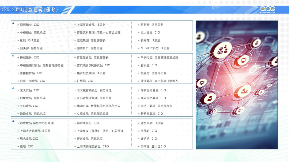Select the entry '上海英联食品 IT总监'
289x162 pixels.
(91, 25)
